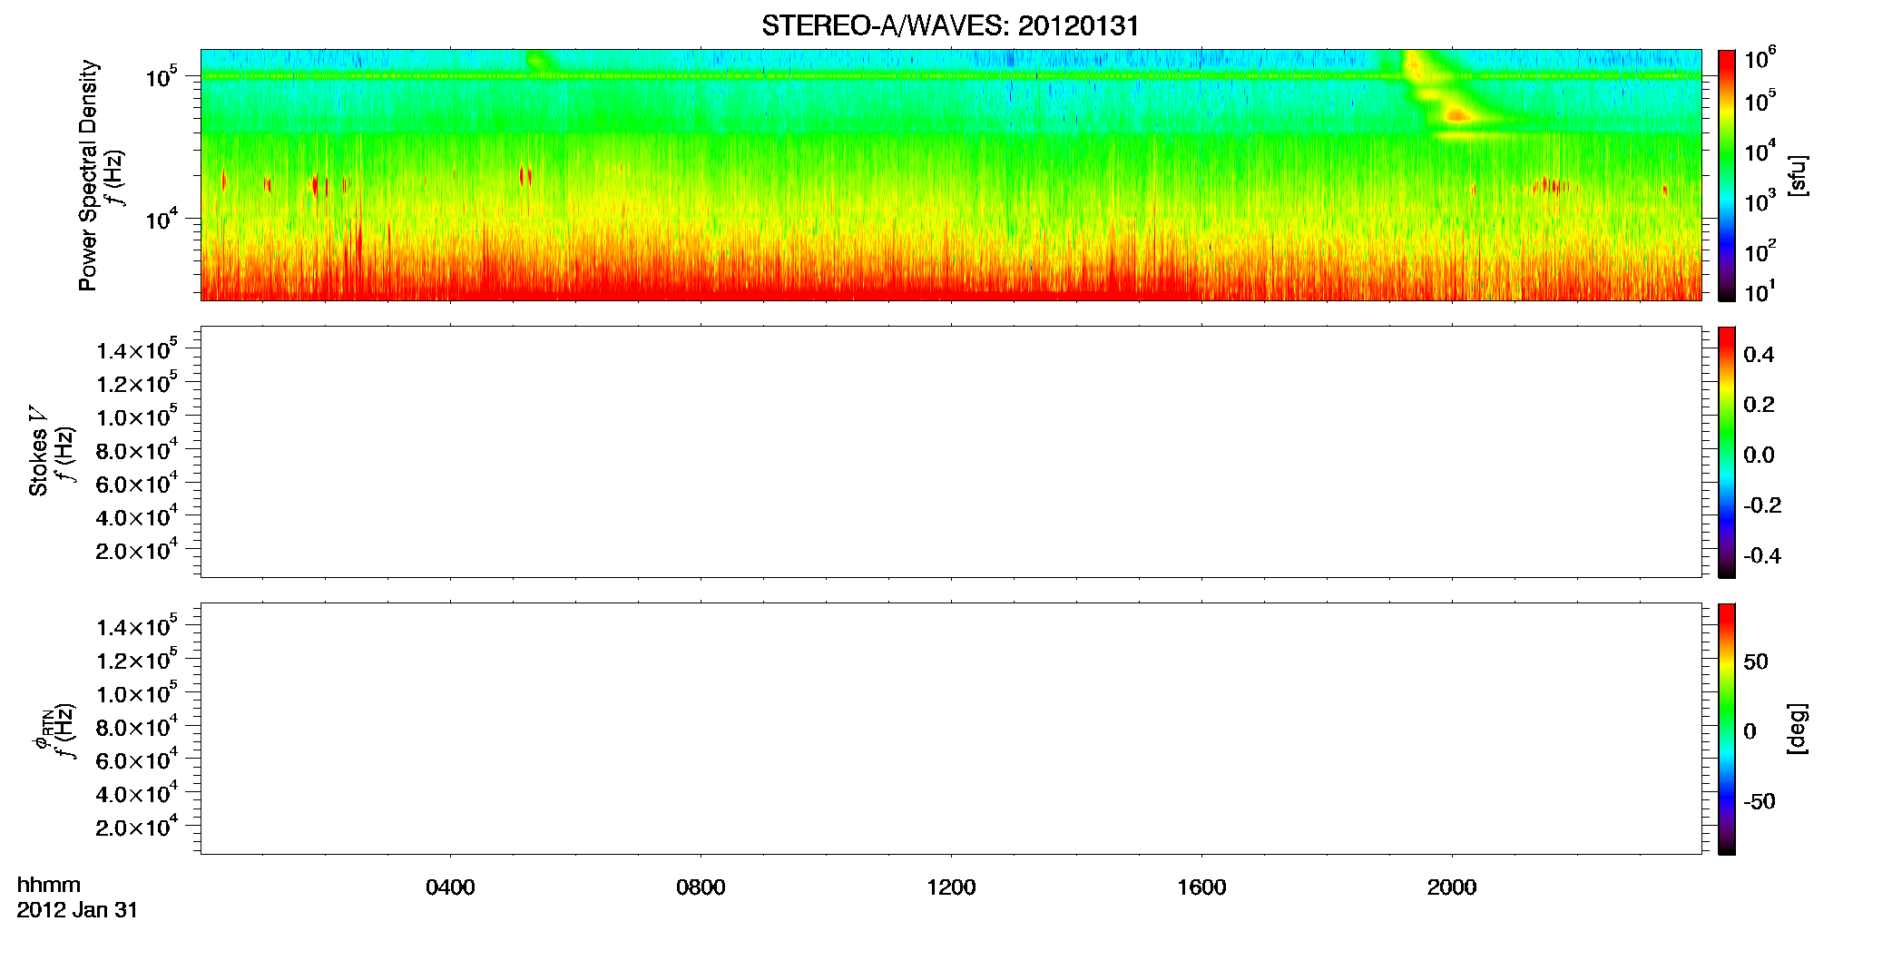Click the "hhmm" time format label

pos(49,886)
